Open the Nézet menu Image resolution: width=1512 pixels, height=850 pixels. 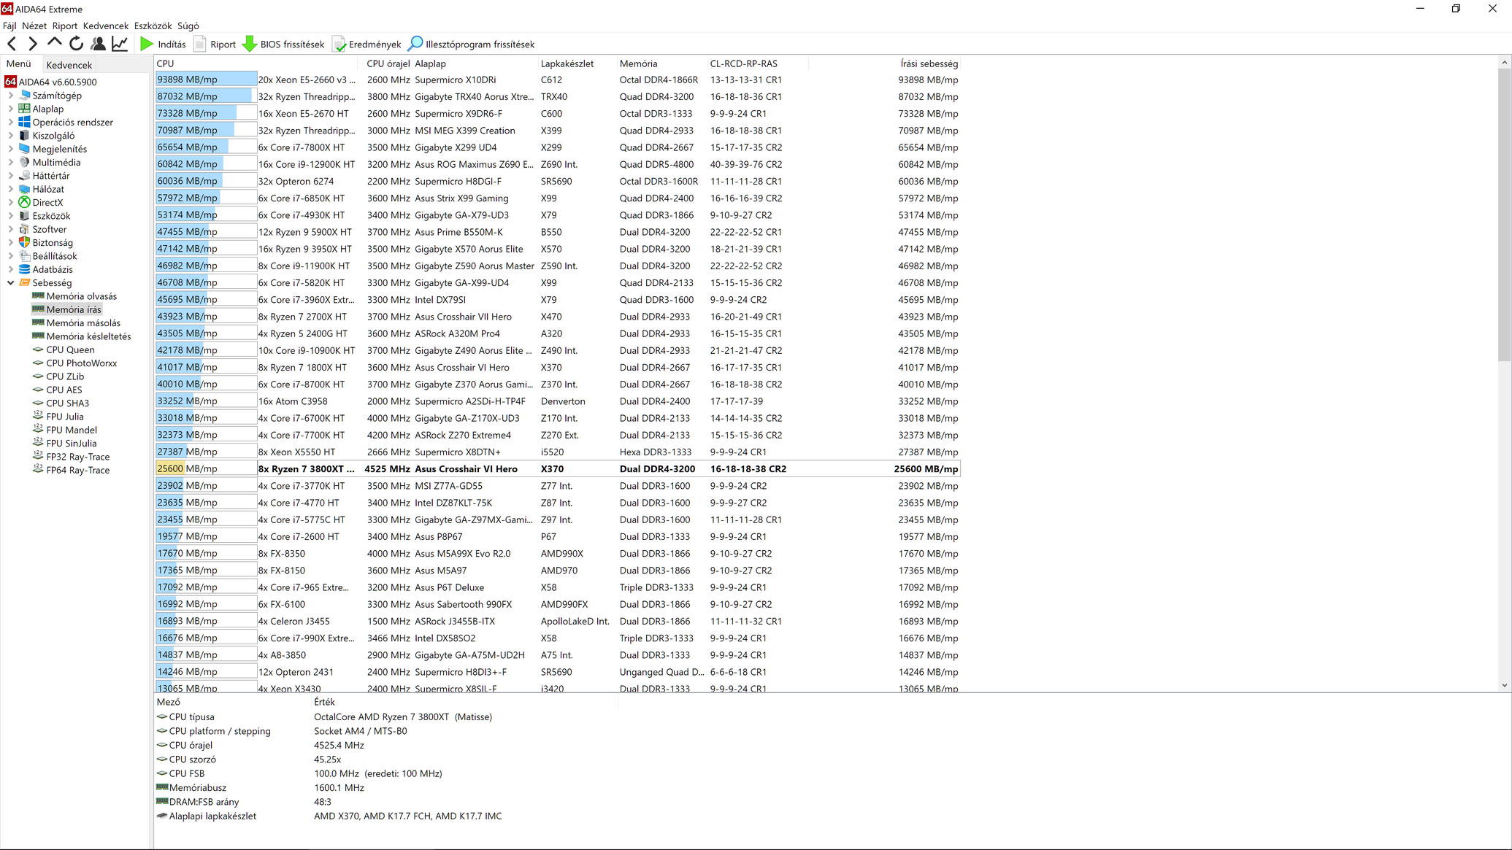[x=34, y=26]
